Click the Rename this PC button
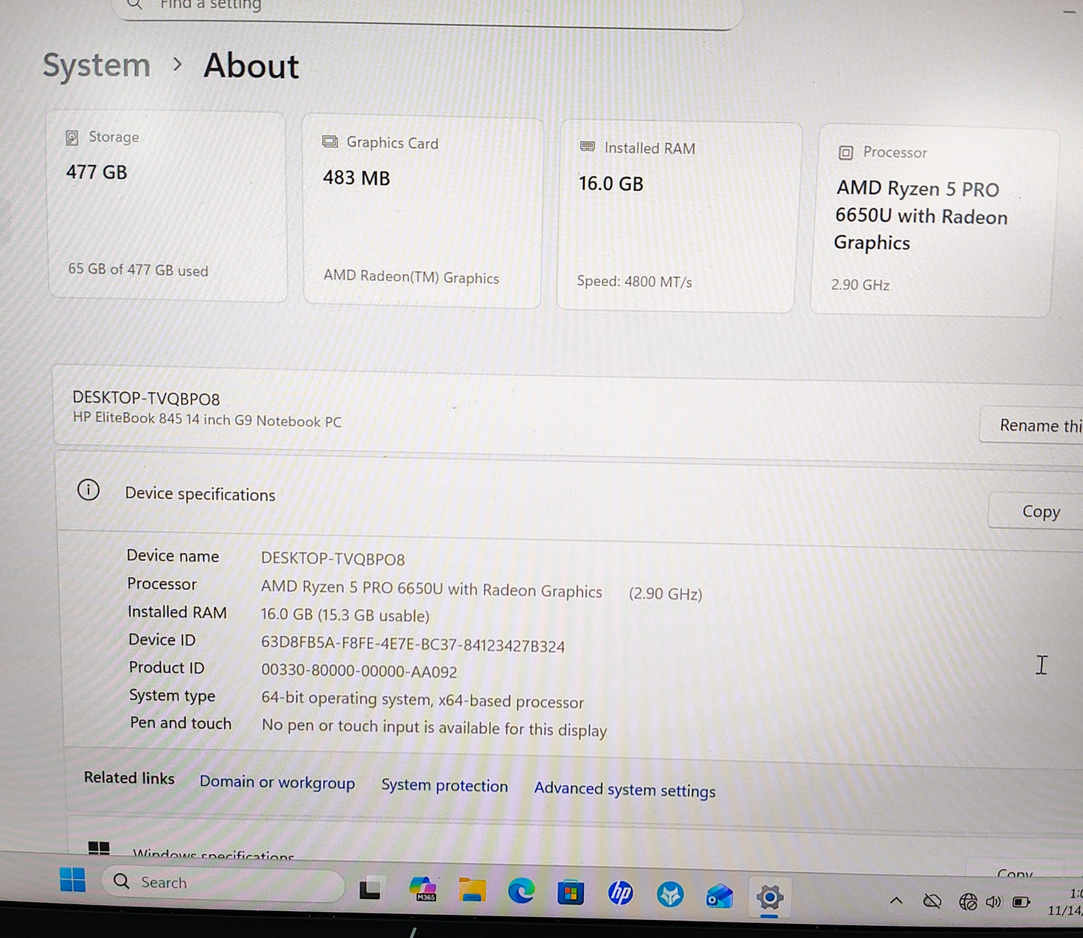The image size is (1083, 938). click(x=1042, y=425)
